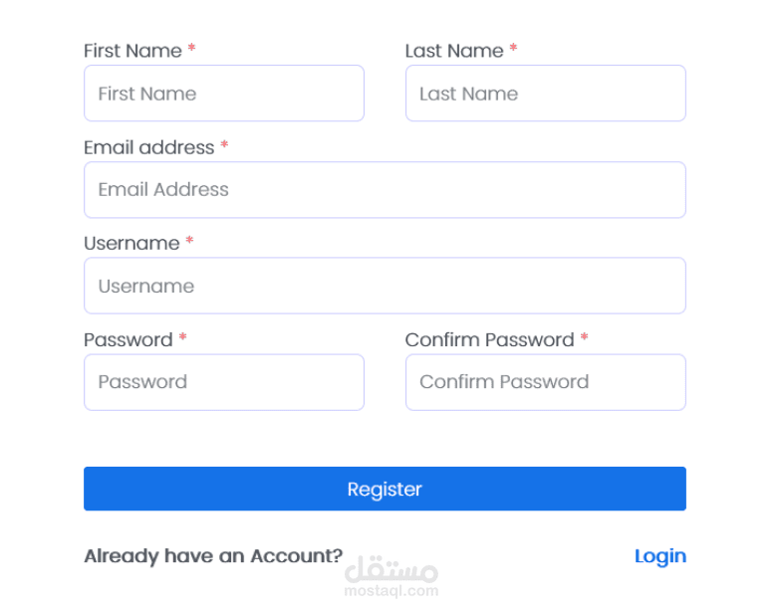Select the Confirm Password field
This screenshot has height=611, width=784.
click(546, 382)
